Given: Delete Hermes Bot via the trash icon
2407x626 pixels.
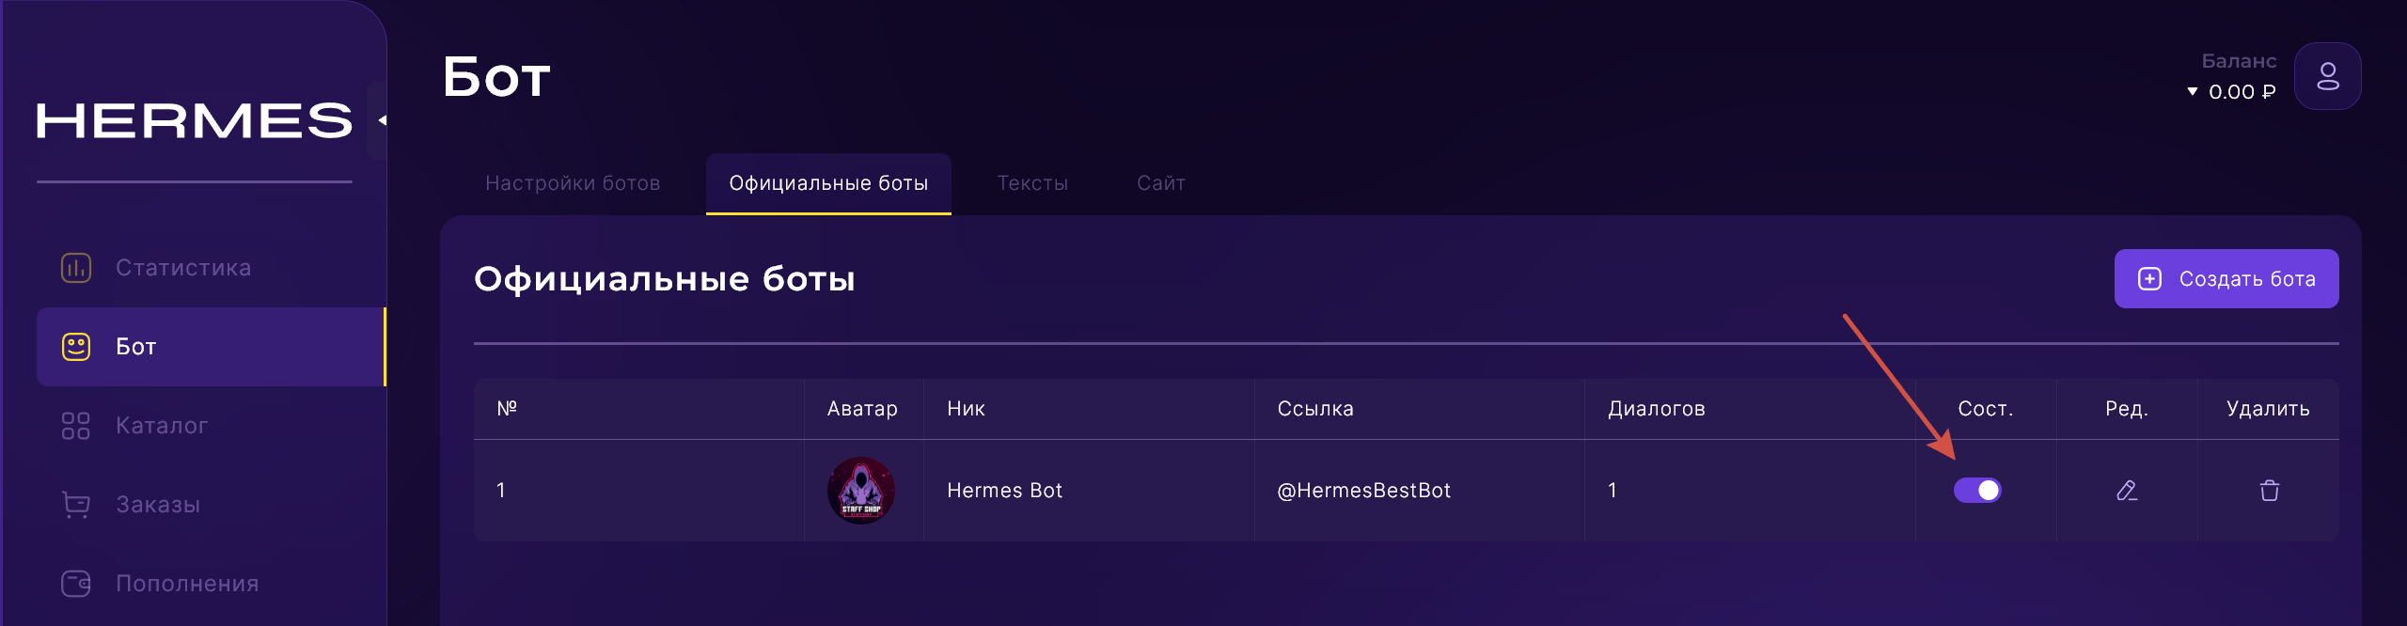Looking at the screenshot, I should coord(2269,490).
